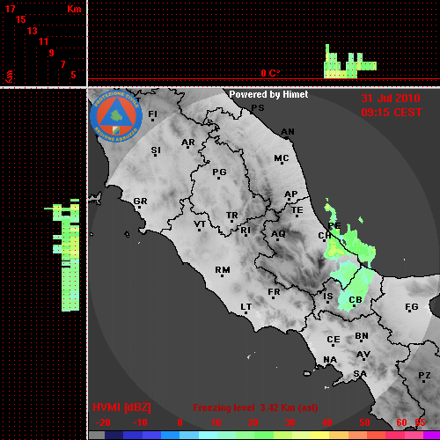The height and width of the screenshot is (440, 440).
Task: Click the 'Powered by Himet' caption
Action: (268, 94)
